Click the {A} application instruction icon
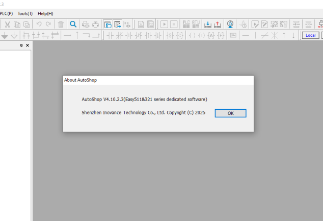The height and width of the screenshot is (221, 323). coord(211,36)
